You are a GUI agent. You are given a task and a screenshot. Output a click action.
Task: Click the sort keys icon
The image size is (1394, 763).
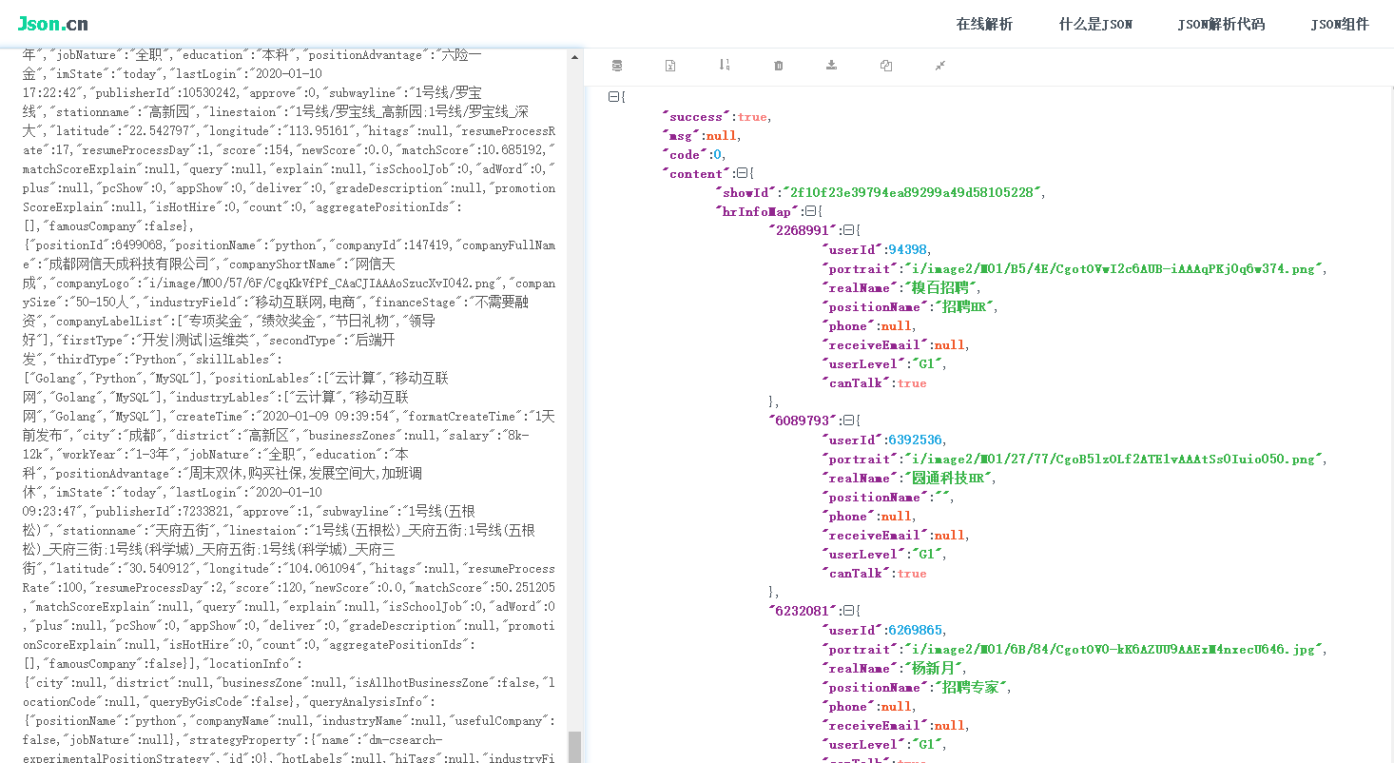tap(725, 66)
